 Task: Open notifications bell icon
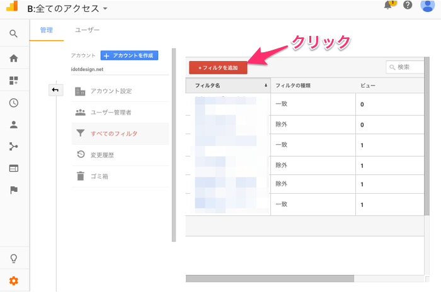(389, 6)
